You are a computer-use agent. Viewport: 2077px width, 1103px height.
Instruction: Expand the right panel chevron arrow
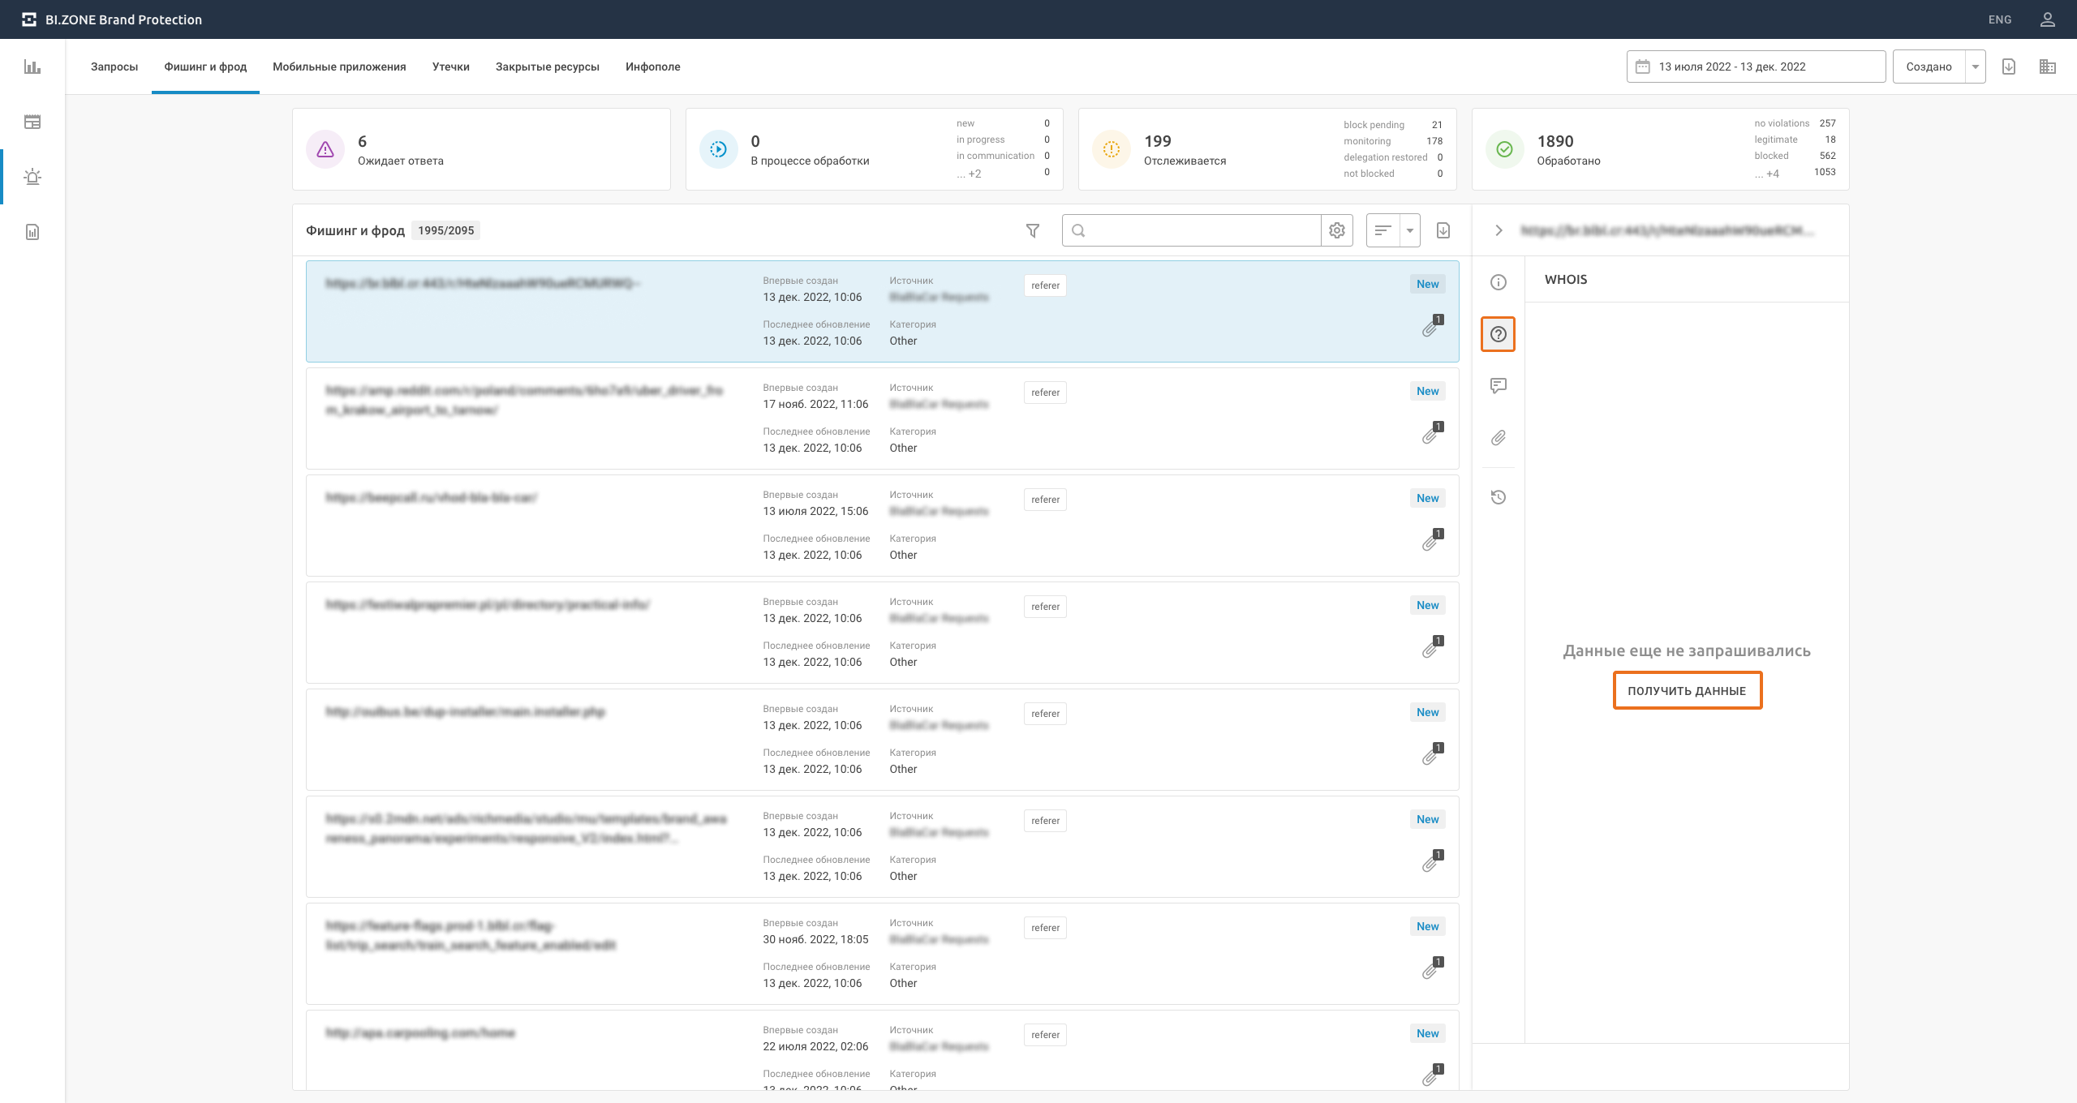coord(1499,231)
